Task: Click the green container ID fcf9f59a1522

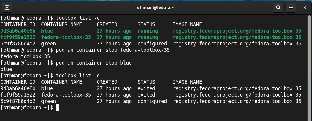Action: click(18, 37)
